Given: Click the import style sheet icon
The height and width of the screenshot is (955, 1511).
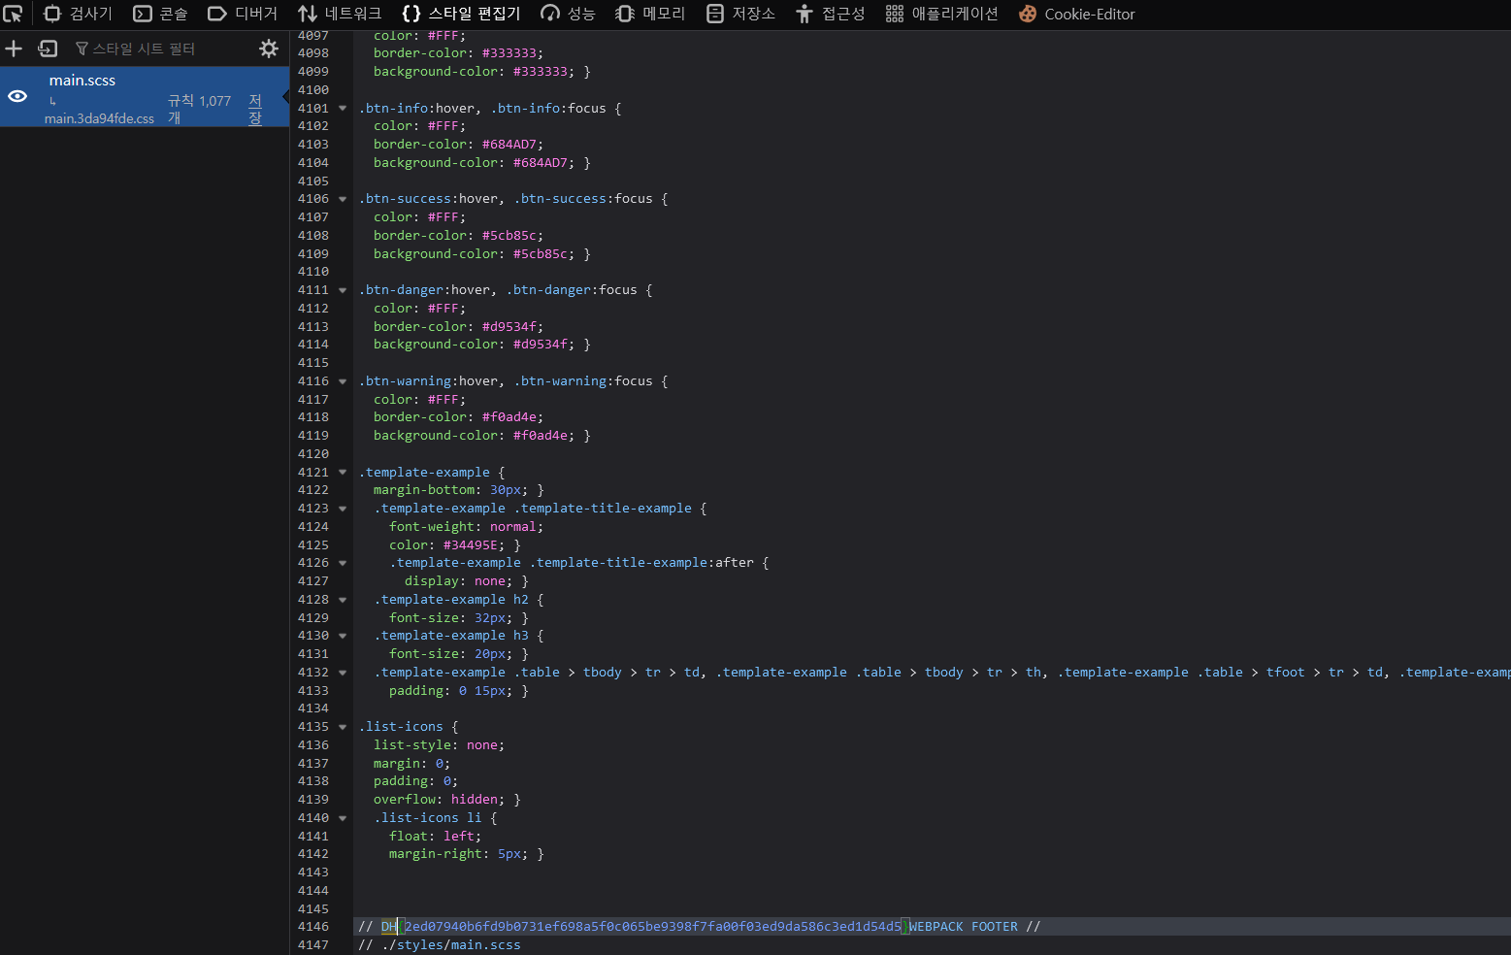Looking at the screenshot, I should (x=48, y=49).
